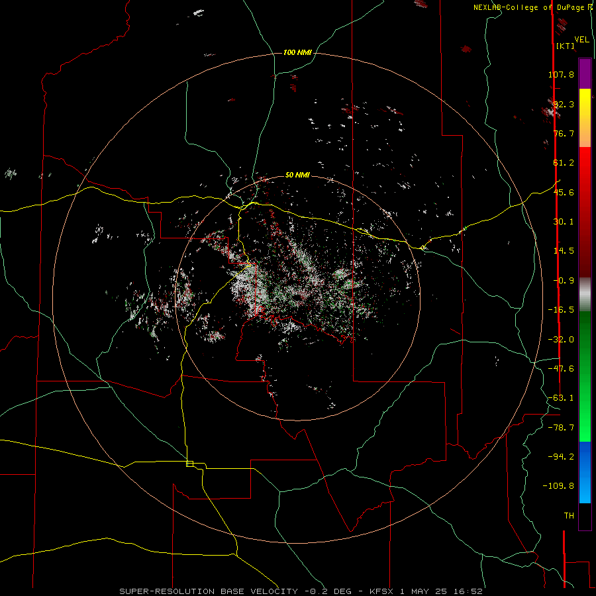Pick the blue segment of the velocity scale
The height and width of the screenshot is (596, 596).
[585, 472]
